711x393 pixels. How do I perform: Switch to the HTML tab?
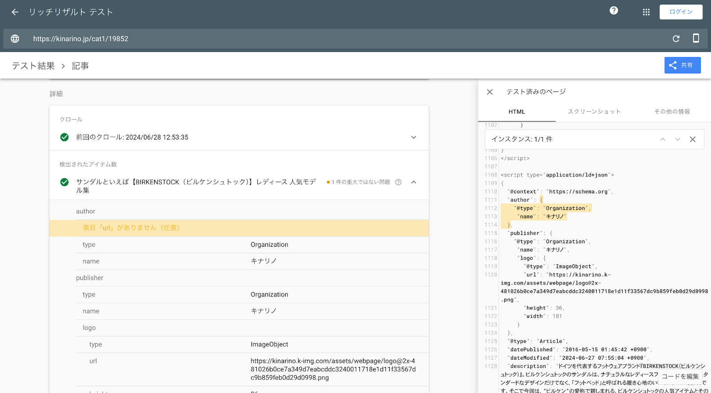pyautogui.click(x=517, y=112)
